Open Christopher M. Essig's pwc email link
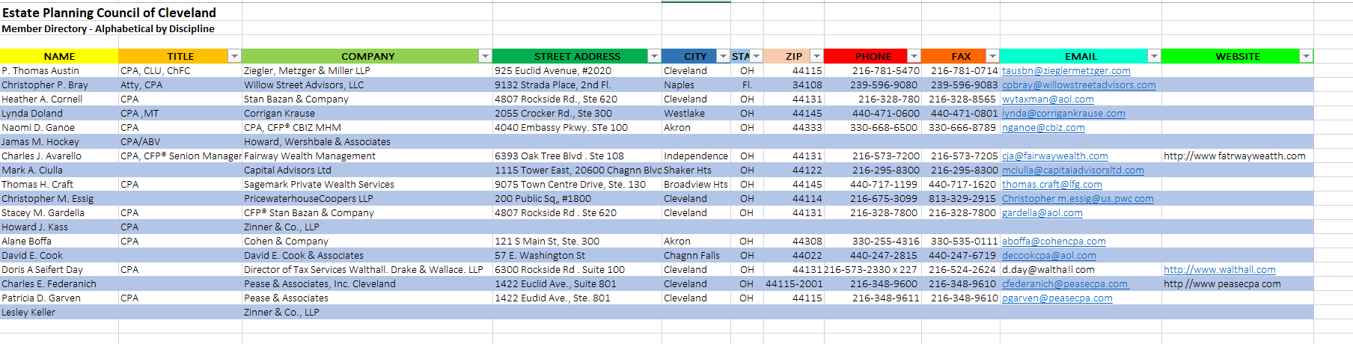Image resolution: width=1353 pixels, height=344 pixels. tap(1078, 199)
